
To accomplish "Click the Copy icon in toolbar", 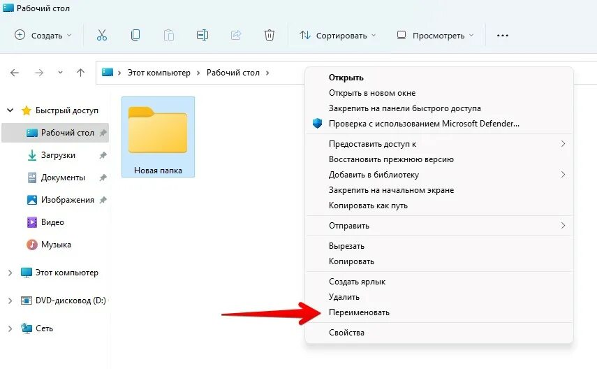I will 135,35.
